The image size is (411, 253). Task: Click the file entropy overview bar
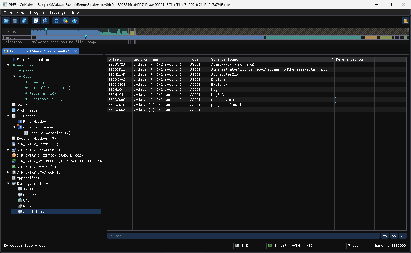(220, 32)
